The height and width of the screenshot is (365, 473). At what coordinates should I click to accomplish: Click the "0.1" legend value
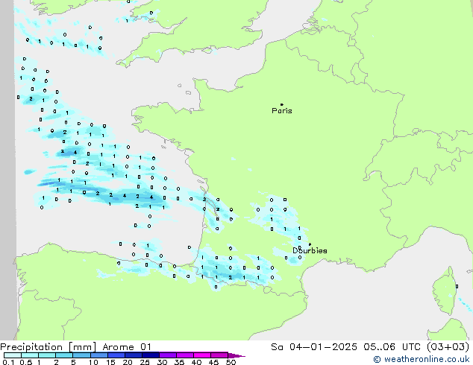point(8,362)
